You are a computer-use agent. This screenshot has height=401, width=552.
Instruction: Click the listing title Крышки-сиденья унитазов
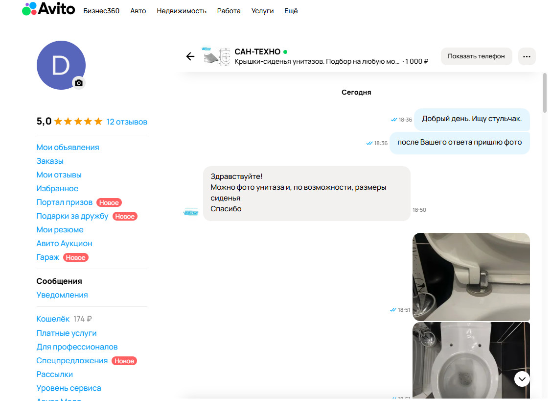tap(317, 61)
